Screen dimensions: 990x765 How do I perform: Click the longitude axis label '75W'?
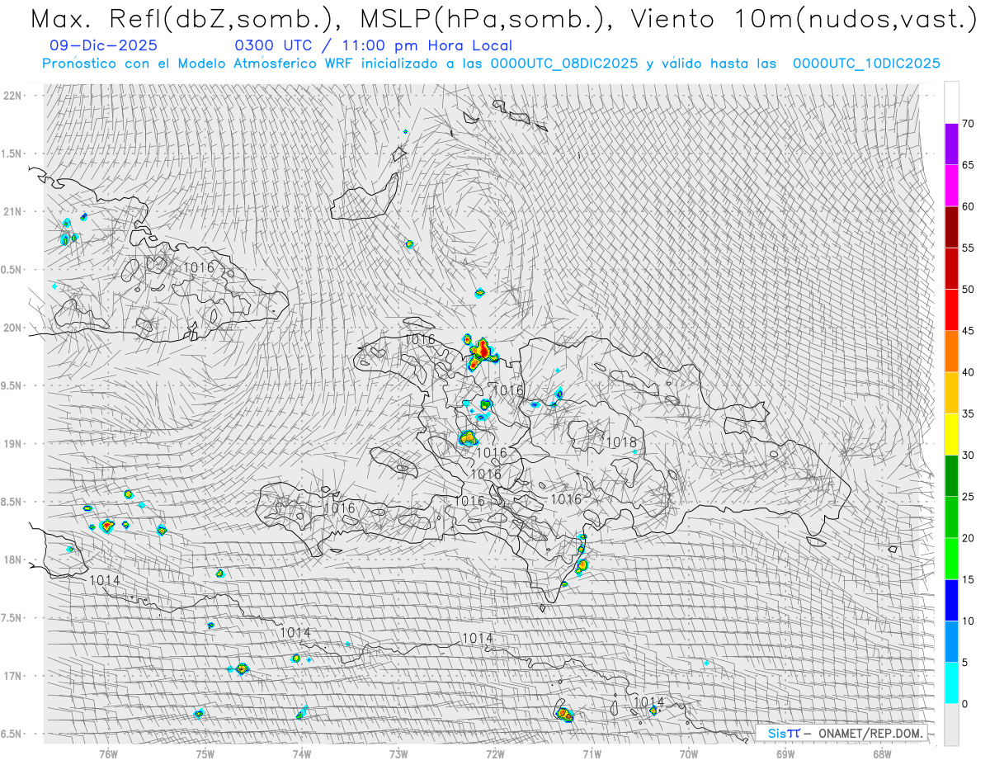pyautogui.click(x=205, y=753)
